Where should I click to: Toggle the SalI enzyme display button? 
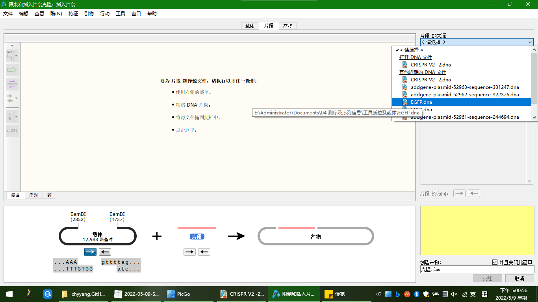(x=10, y=56)
